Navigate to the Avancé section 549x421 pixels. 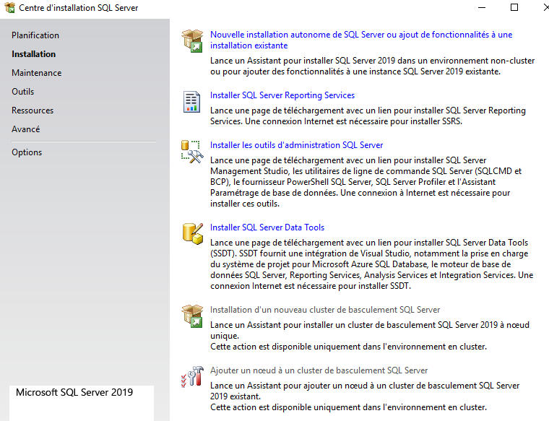tap(25, 129)
